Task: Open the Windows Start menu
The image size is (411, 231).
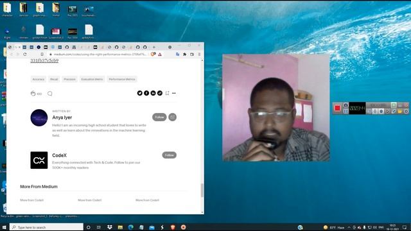Action: (4, 227)
